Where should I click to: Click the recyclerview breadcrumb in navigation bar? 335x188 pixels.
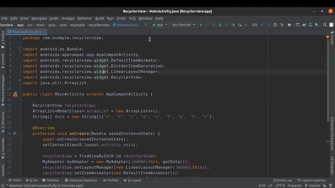[x=99, y=25]
